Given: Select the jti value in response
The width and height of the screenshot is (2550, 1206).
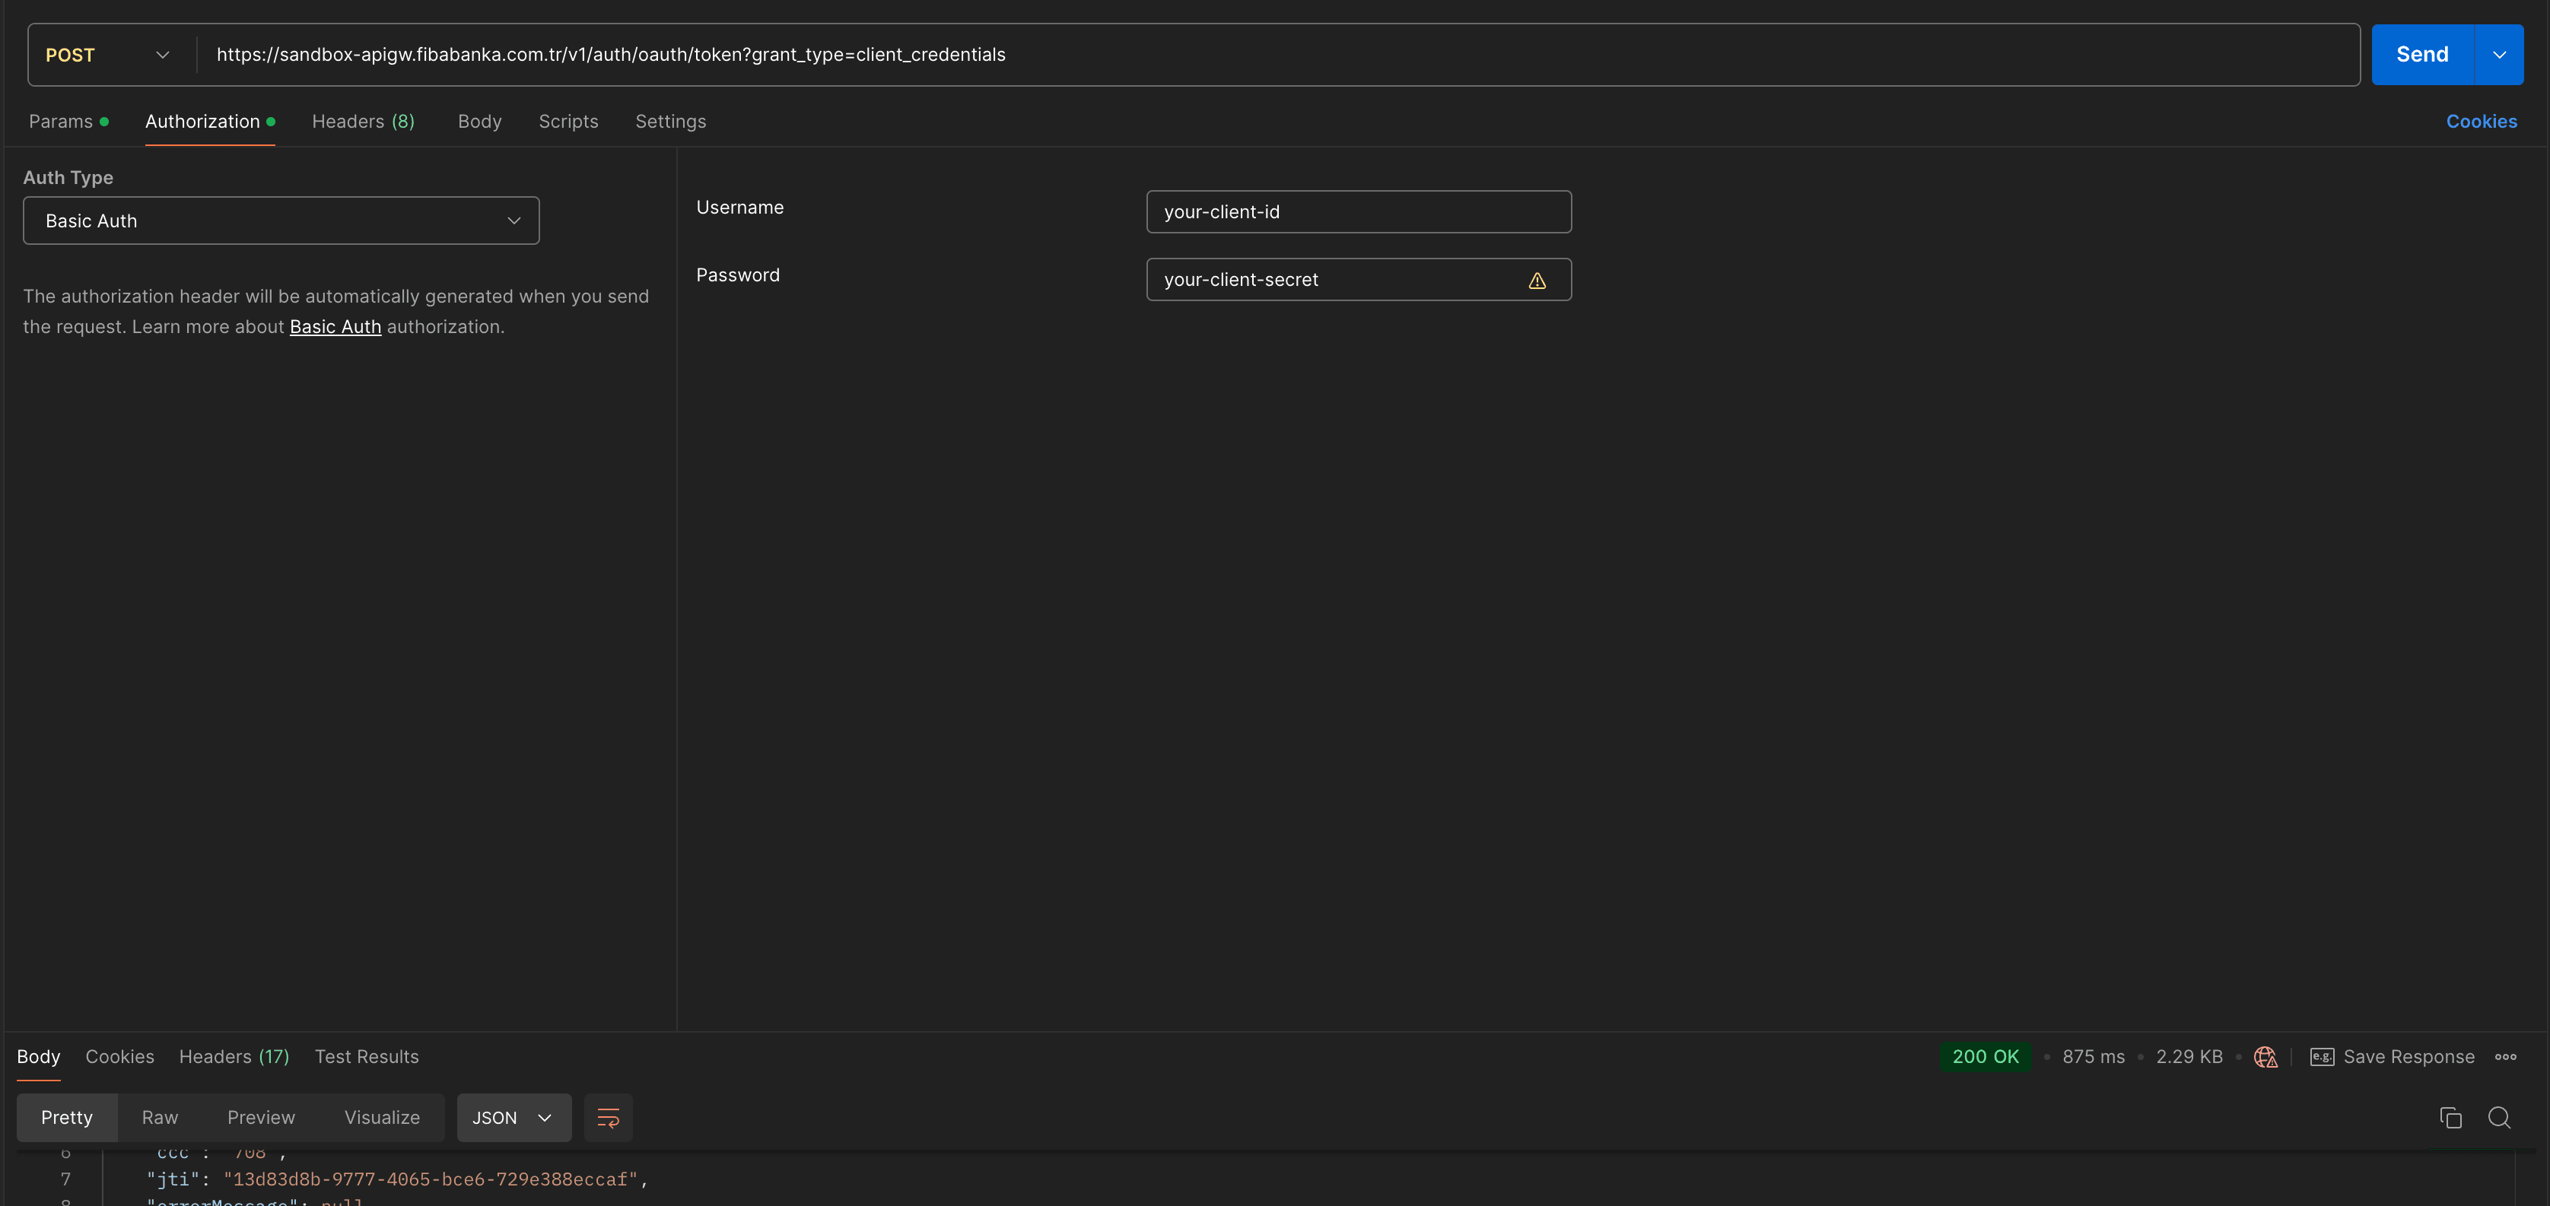Looking at the screenshot, I should pos(430,1179).
